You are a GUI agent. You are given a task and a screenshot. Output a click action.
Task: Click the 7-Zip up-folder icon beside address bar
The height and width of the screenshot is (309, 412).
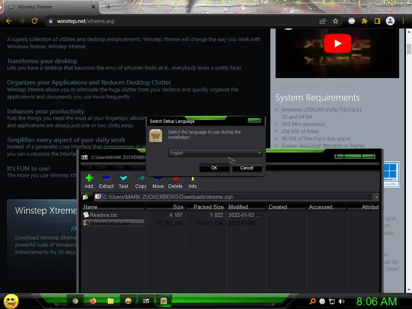pos(86,197)
